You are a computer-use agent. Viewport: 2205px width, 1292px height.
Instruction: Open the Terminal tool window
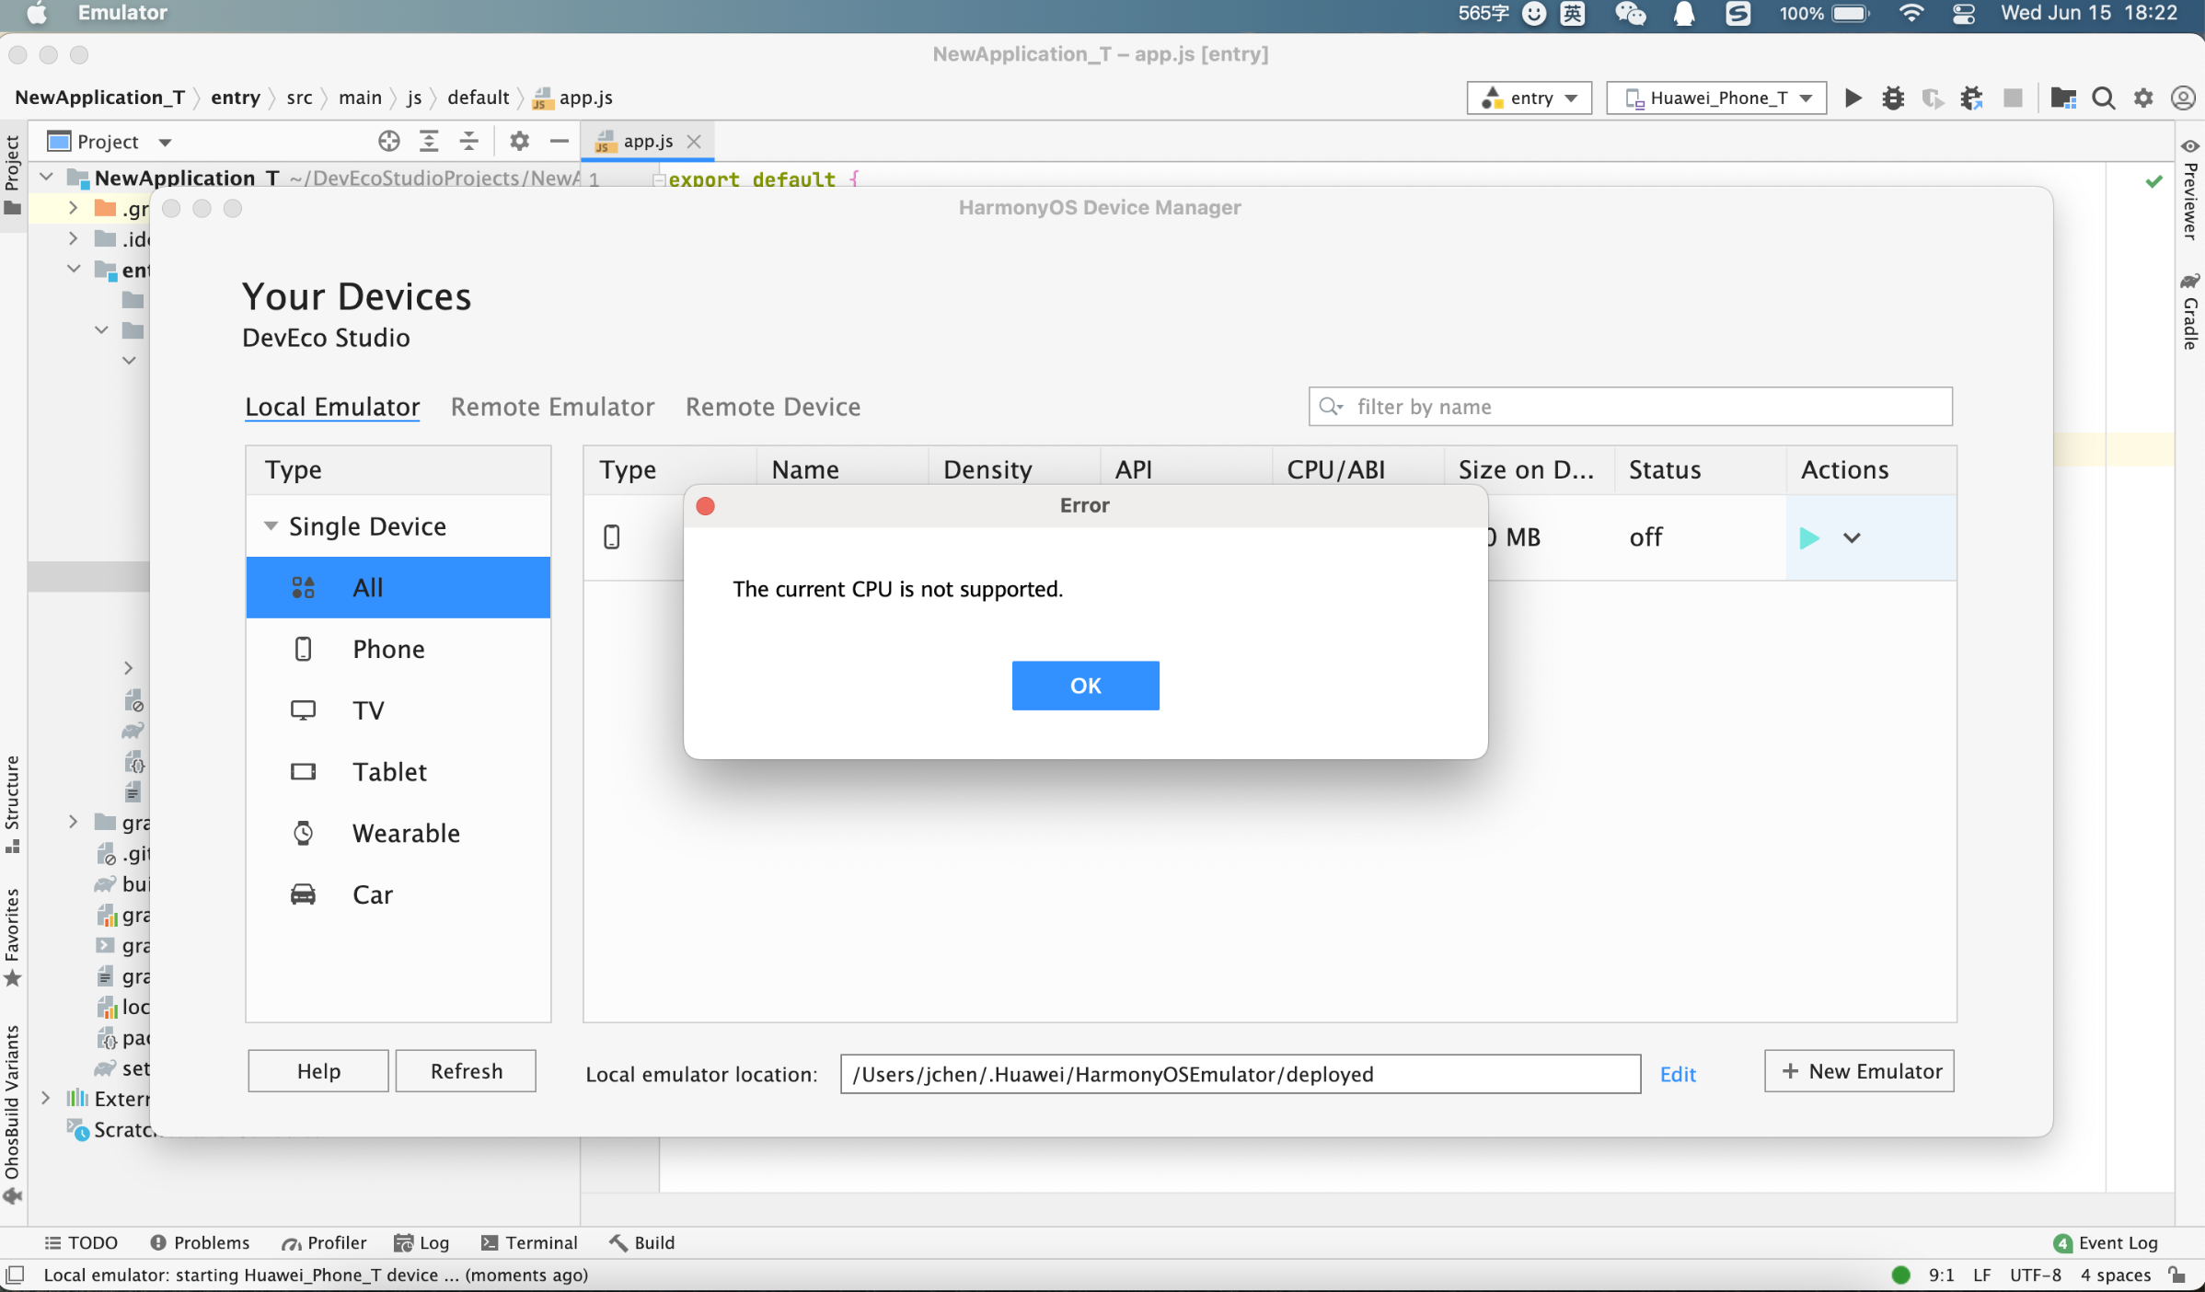pos(529,1242)
